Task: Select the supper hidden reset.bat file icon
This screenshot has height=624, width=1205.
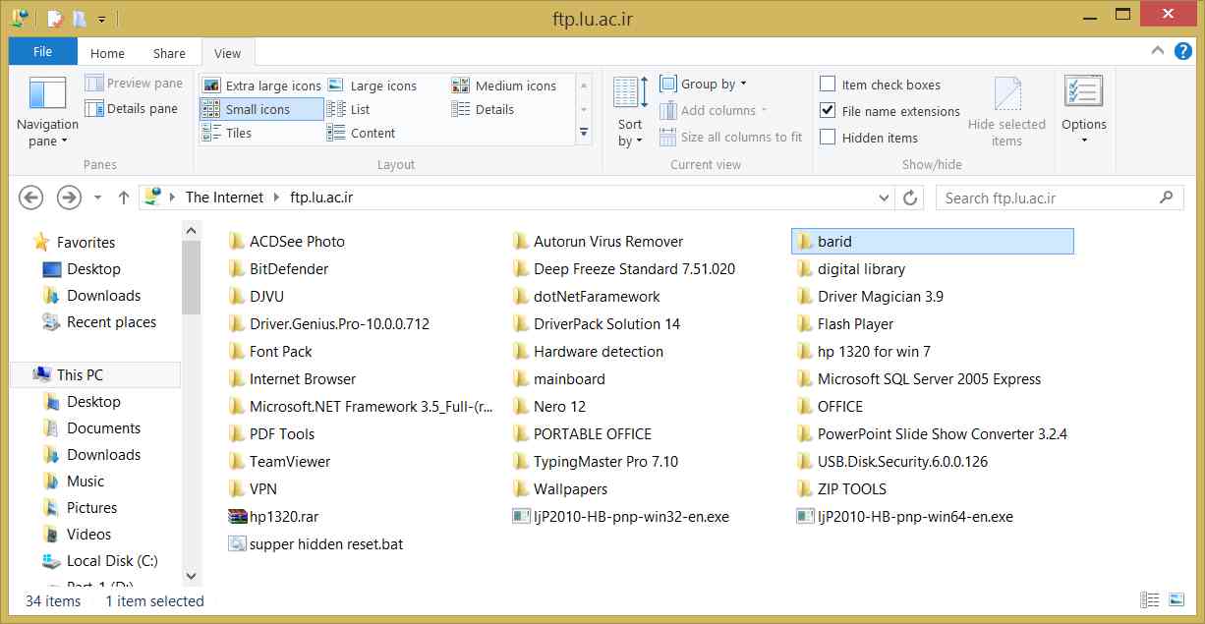Action: (x=237, y=544)
